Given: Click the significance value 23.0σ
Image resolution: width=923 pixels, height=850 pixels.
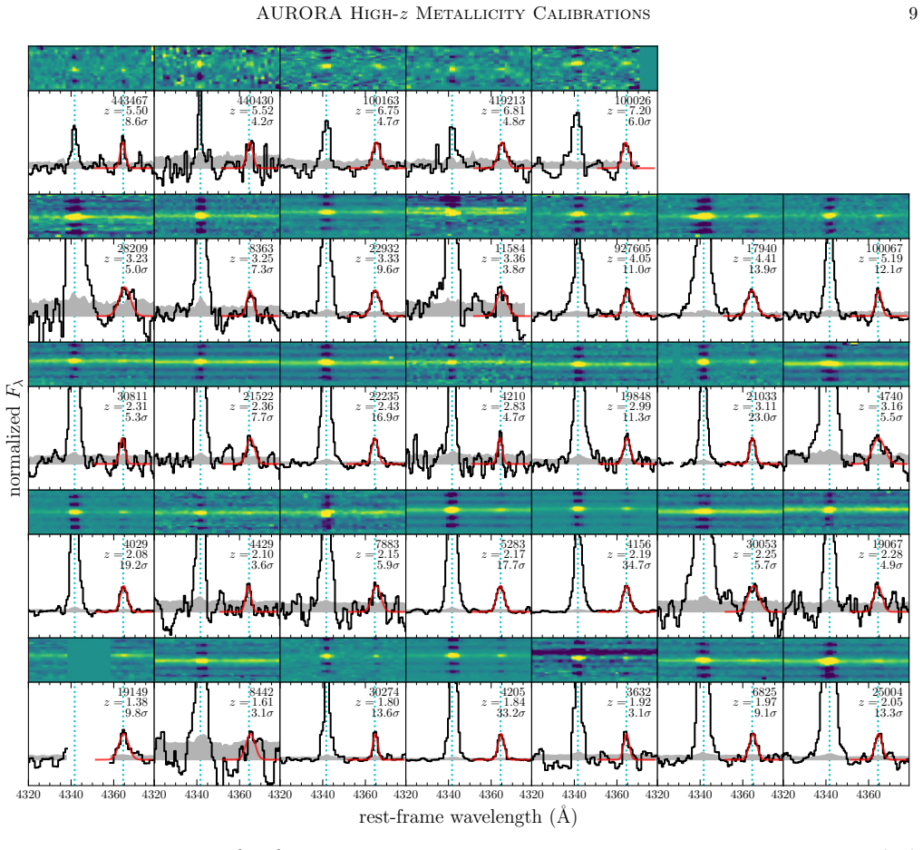Looking at the screenshot, I should click(763, 417).
